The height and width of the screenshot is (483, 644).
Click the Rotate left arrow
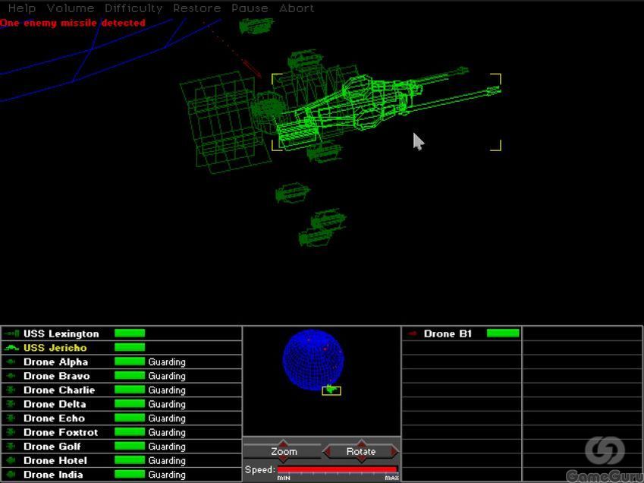click(328, 451)
